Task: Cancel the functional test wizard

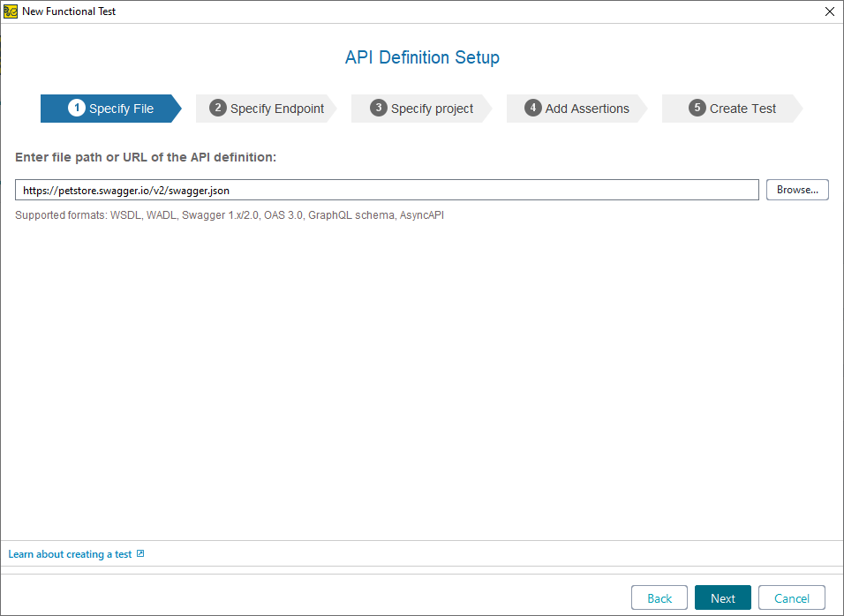Action: click(791, 597)
